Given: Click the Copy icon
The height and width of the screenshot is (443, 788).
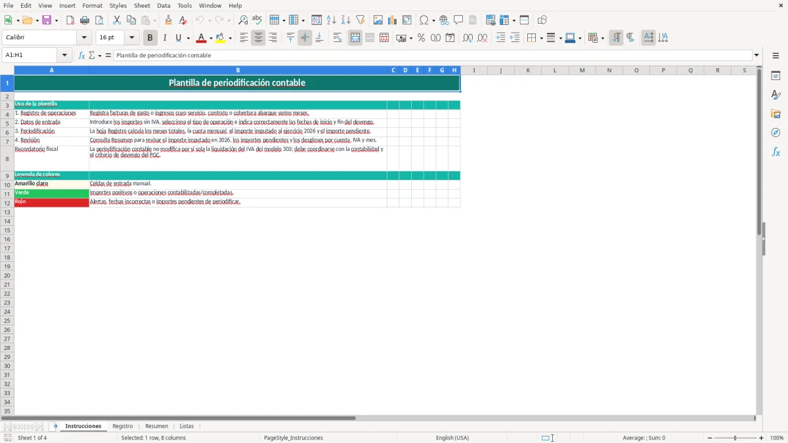Looking at the screenshot, I should tap(131, 20).
